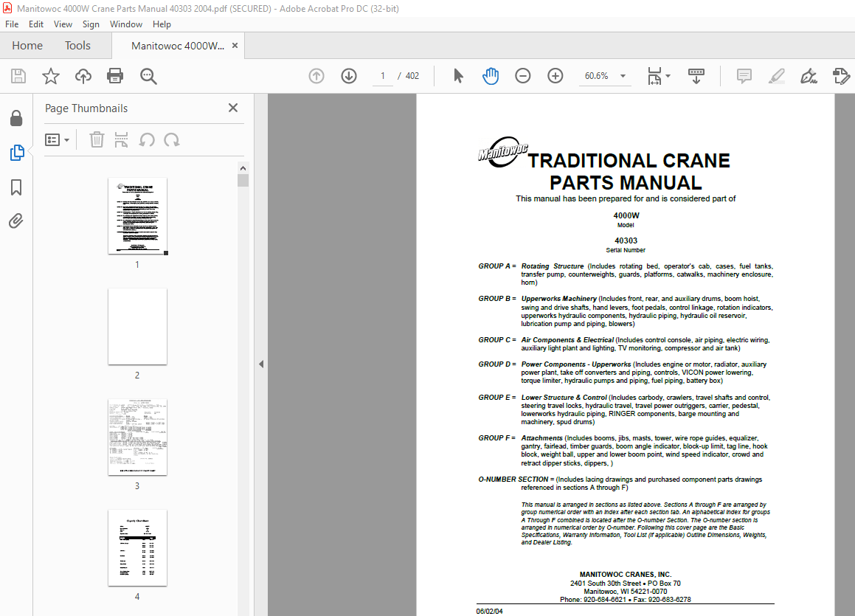Open the Add Sticky Note comment tool
The width and height of the screenshot is (855, 616).
(x=744, y=76)
